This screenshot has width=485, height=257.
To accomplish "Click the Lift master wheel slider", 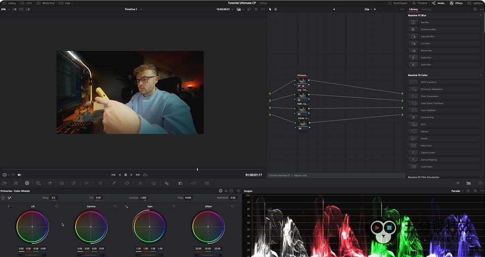I will tap(32, 255).
